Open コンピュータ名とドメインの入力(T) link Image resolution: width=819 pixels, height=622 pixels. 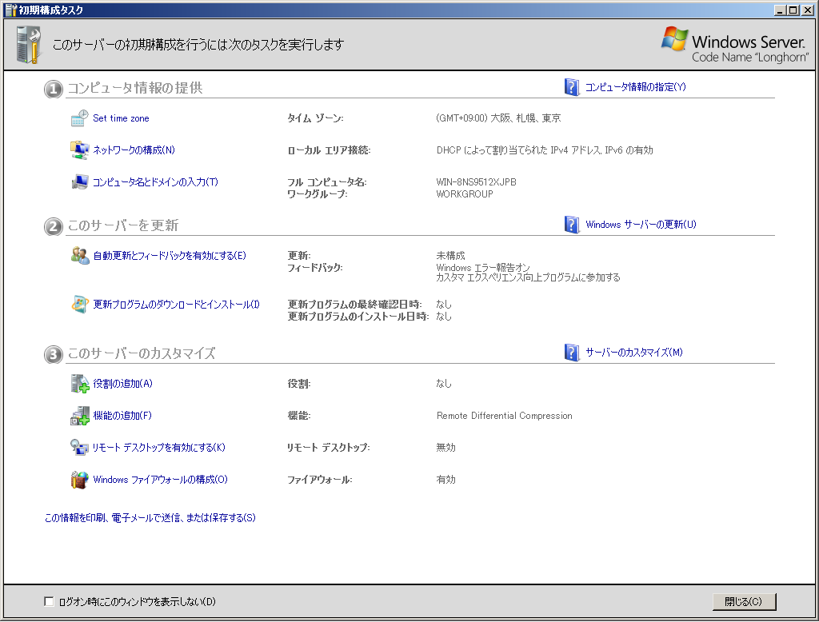click(155, 182)
